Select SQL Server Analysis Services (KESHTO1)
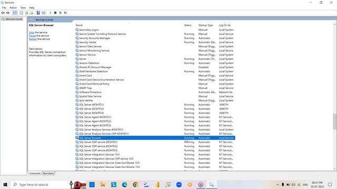Viewport: 337px width, 189px height. [x=155, y=130]
